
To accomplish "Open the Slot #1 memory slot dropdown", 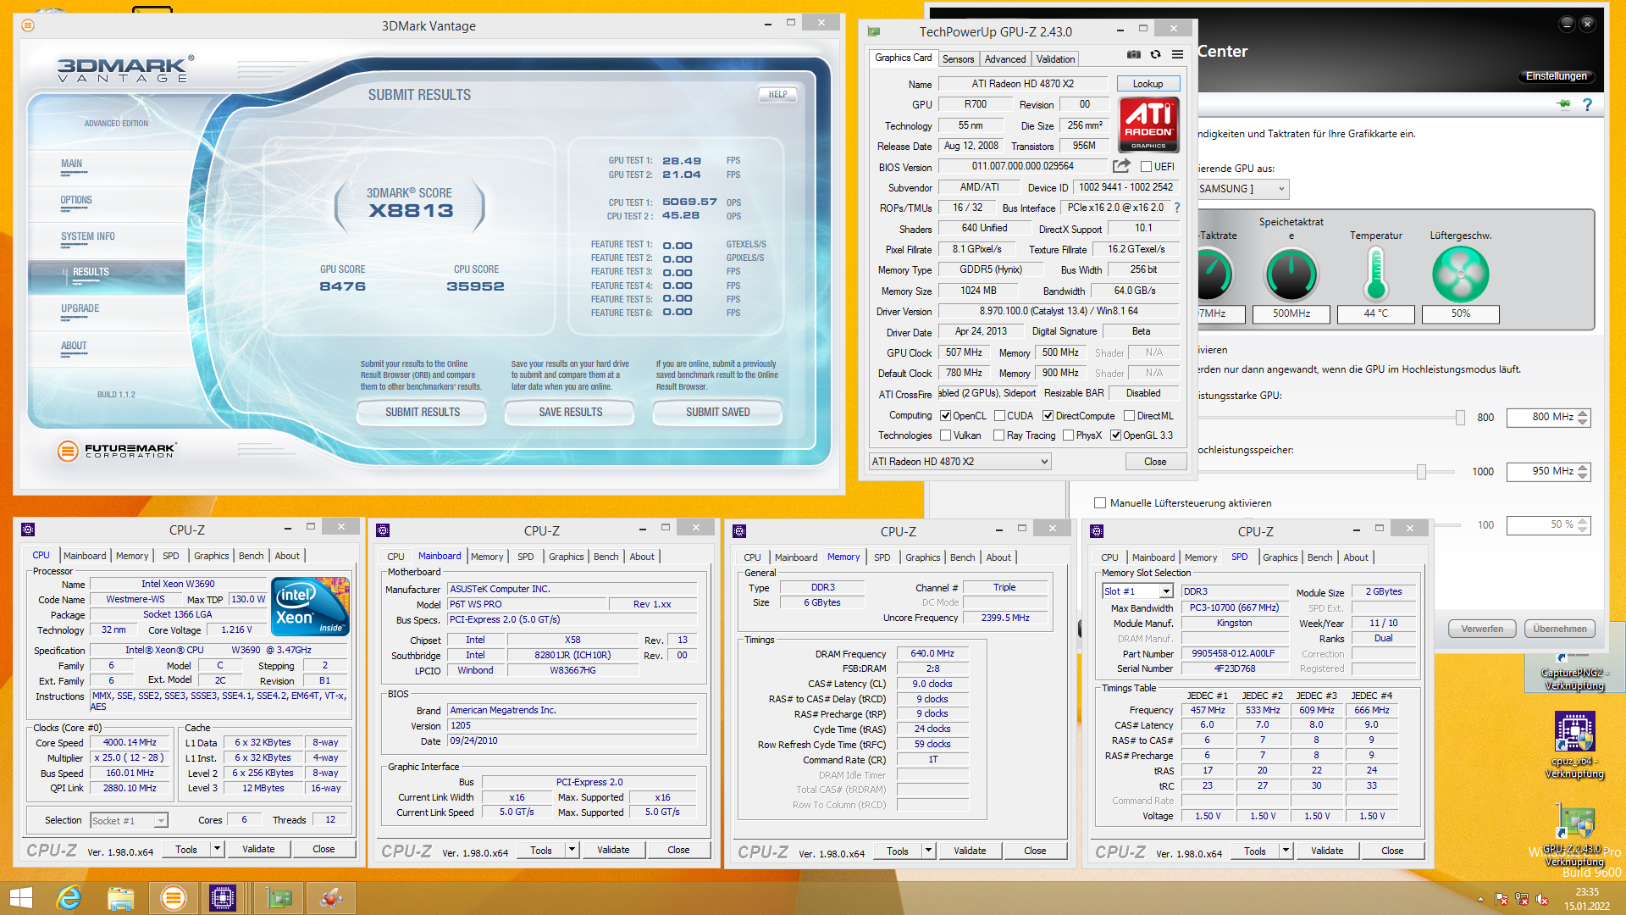I will click(1137, 591).
